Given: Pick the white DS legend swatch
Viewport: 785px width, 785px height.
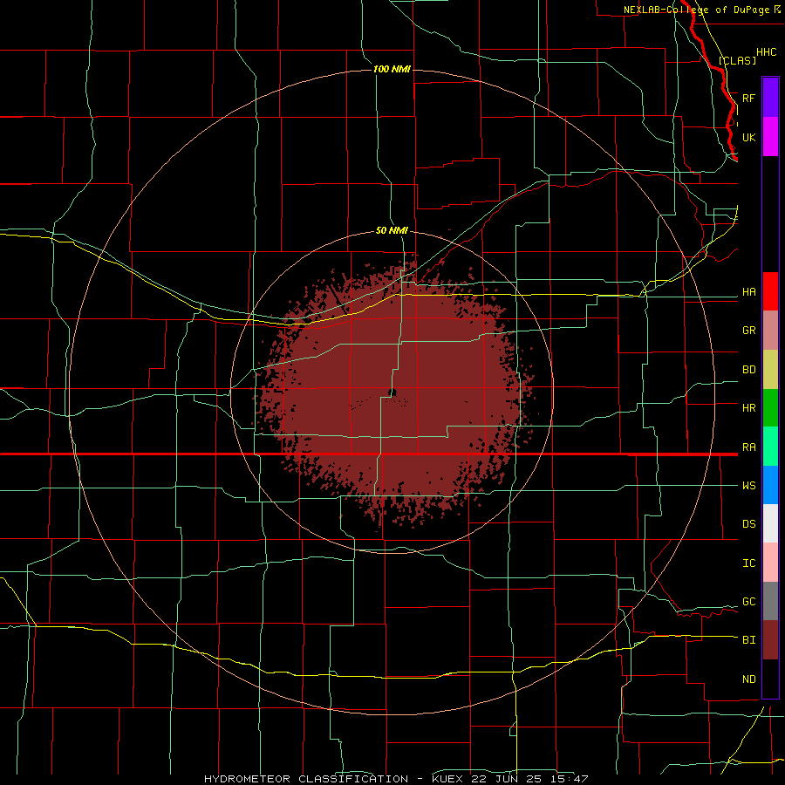Looking at the screenshot, I should pos(770,523).
